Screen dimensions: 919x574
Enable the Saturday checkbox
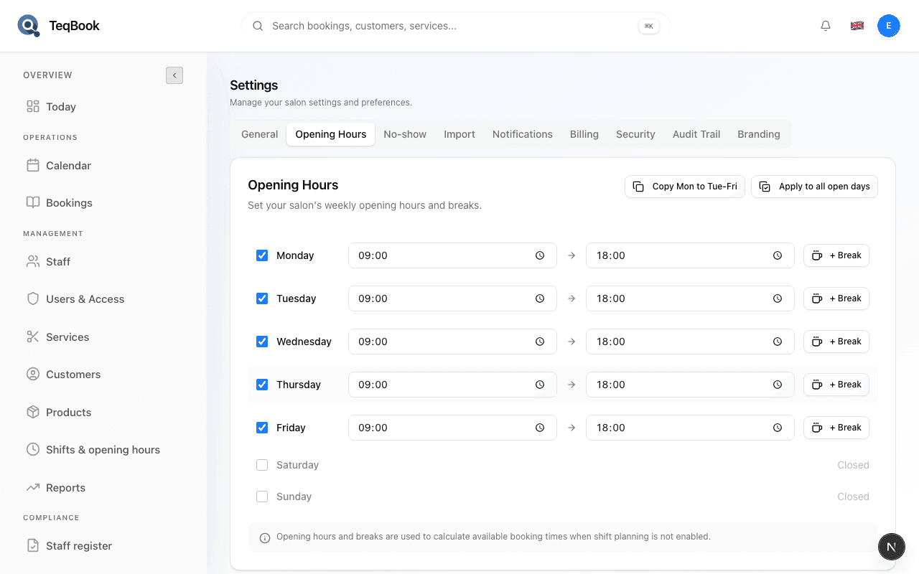pos(262,465)
